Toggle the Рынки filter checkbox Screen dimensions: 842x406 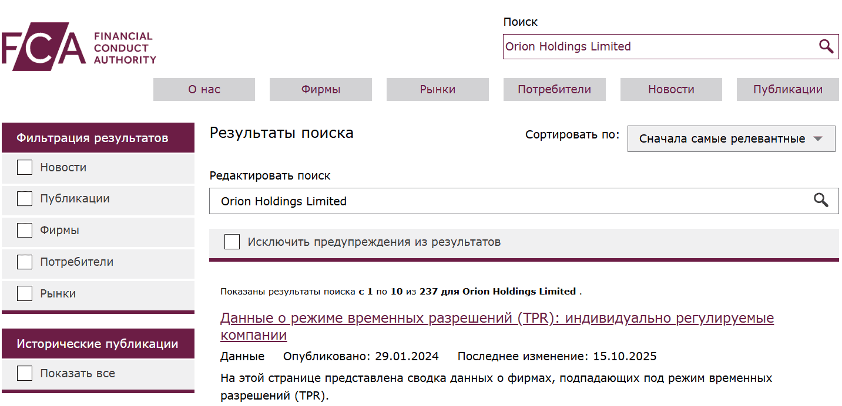[24, 293]
